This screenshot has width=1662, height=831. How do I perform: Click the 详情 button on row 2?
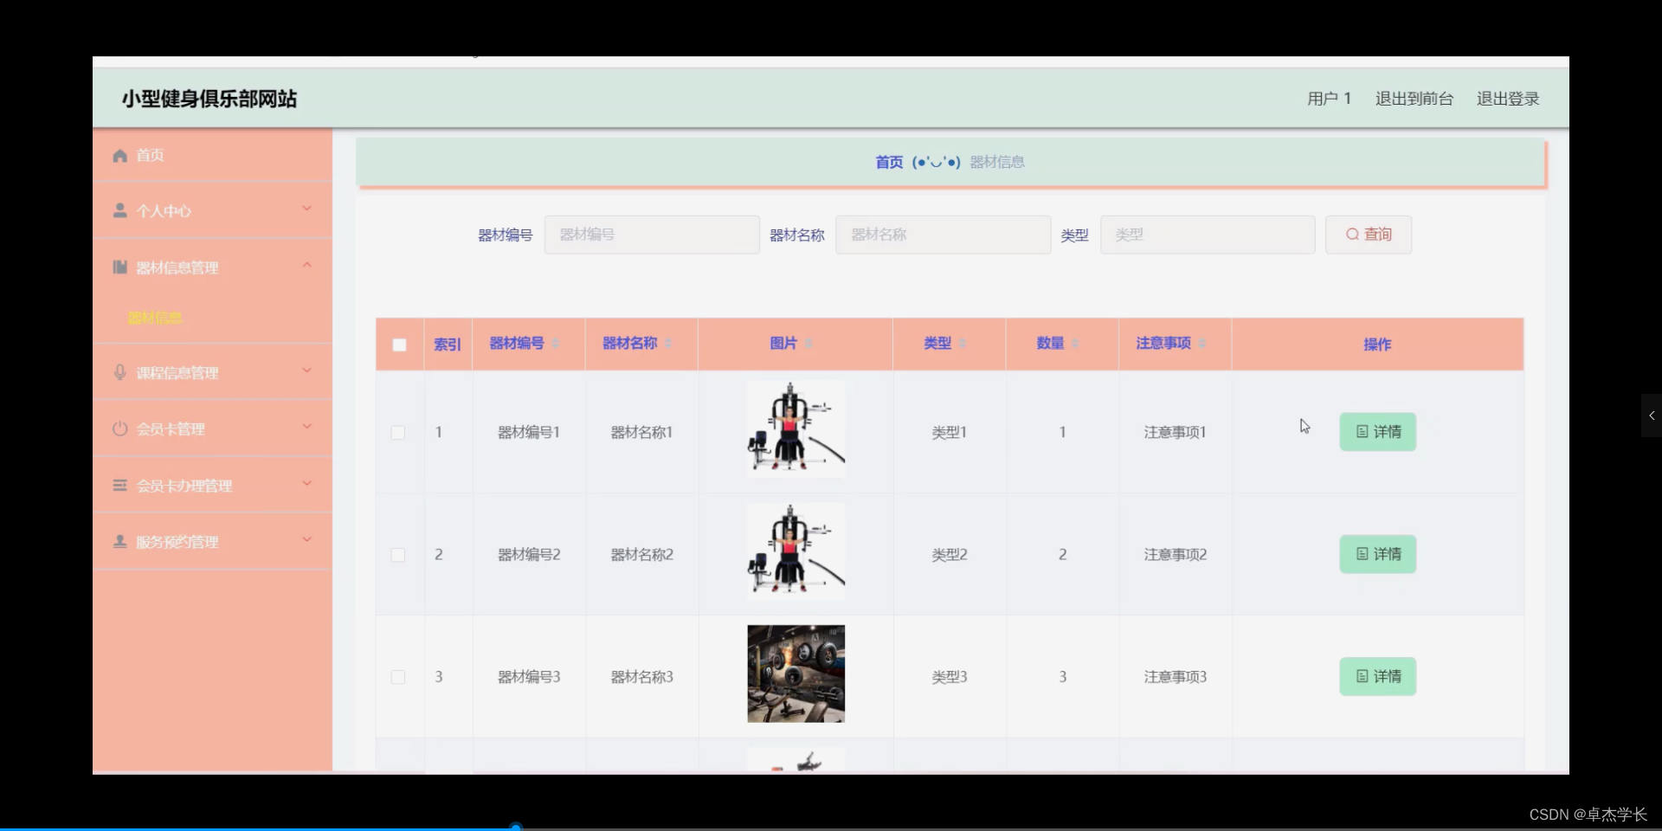tap(1377, 554)
